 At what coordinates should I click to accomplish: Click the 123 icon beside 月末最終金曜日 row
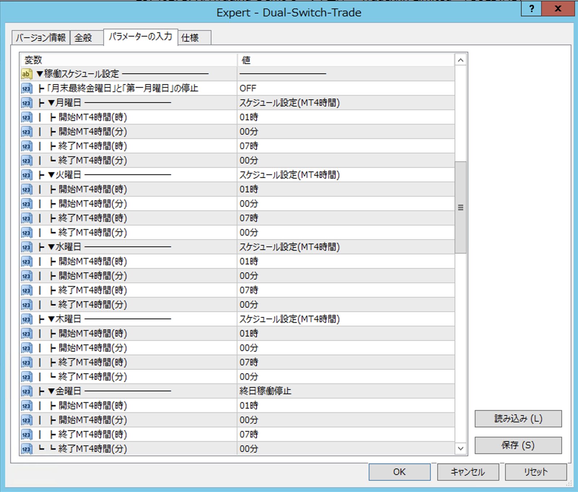[x=26, y=88]
